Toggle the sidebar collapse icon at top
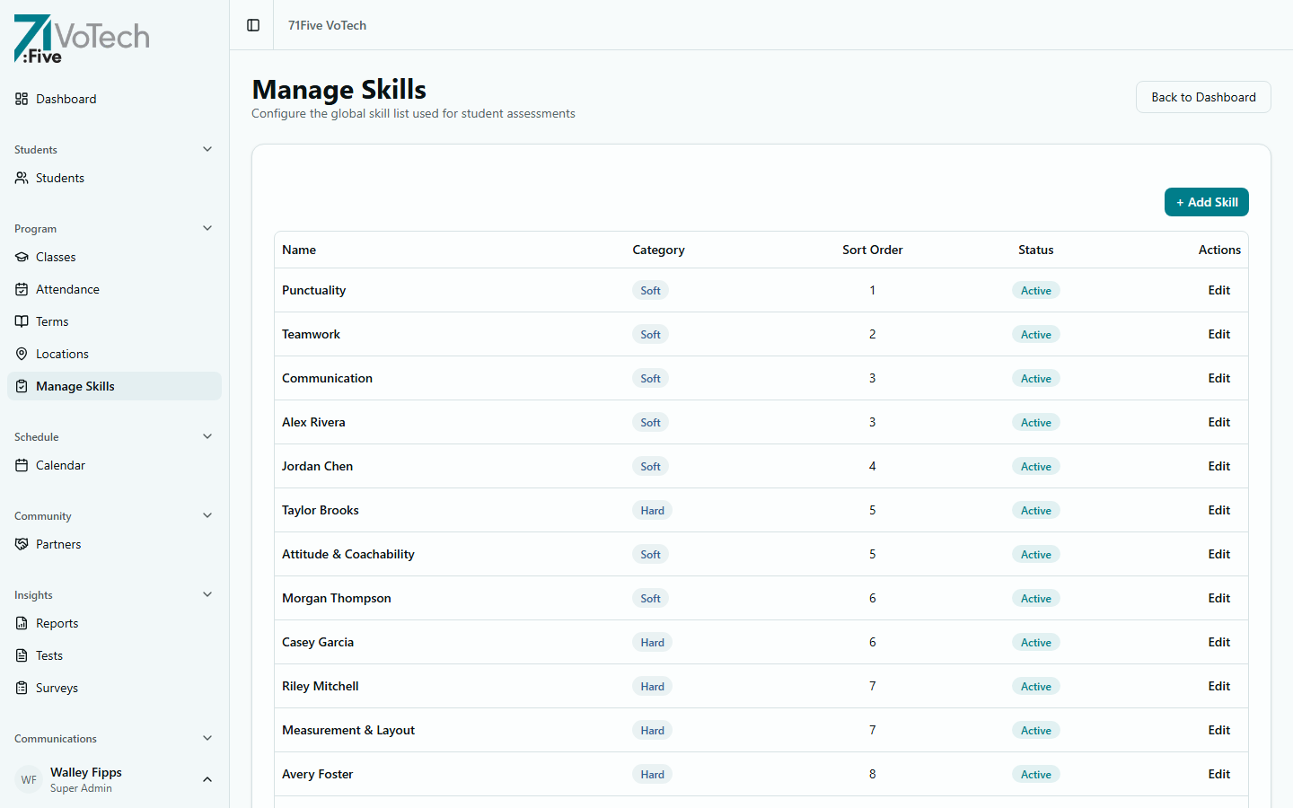1293x808 pixels. pyautogui.click(x=251, y=25)
